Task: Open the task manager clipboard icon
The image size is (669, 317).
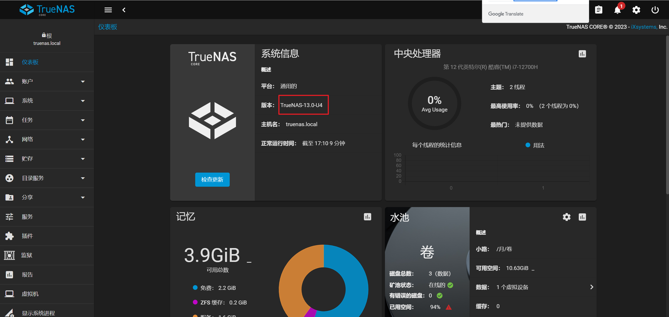Action: point(598,10)
